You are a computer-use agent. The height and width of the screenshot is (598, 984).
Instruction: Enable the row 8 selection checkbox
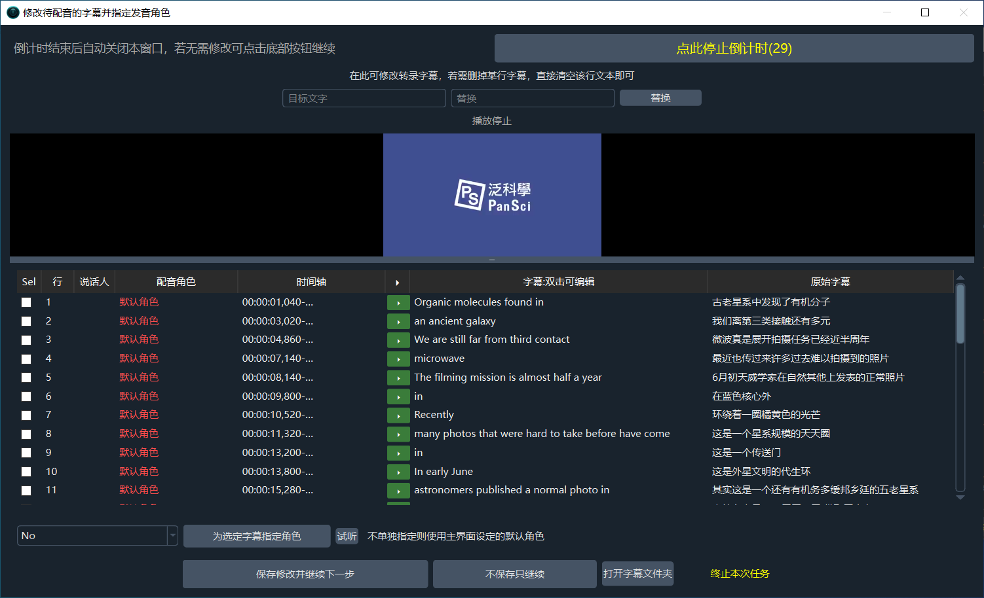click(x=26, y=434)
